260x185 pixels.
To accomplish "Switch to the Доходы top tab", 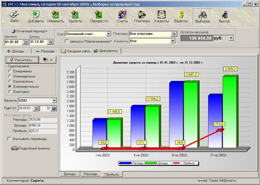I will (x=16, y=51).
